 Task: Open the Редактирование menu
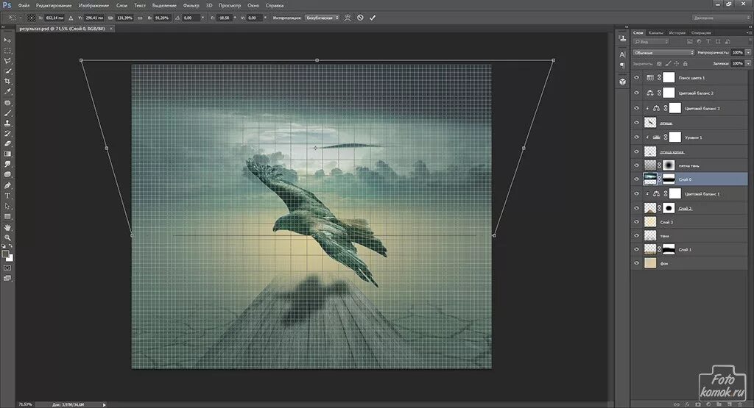[54, 5]
